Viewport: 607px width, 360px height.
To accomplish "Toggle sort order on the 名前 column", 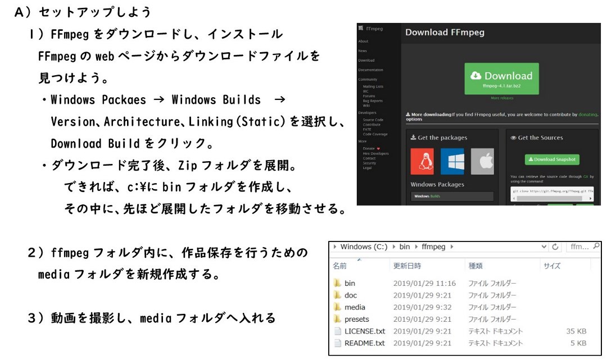I will click(x=339, y=265).
